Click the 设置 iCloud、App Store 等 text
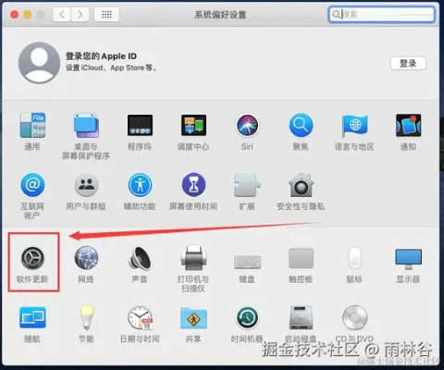 coord(111,68)
